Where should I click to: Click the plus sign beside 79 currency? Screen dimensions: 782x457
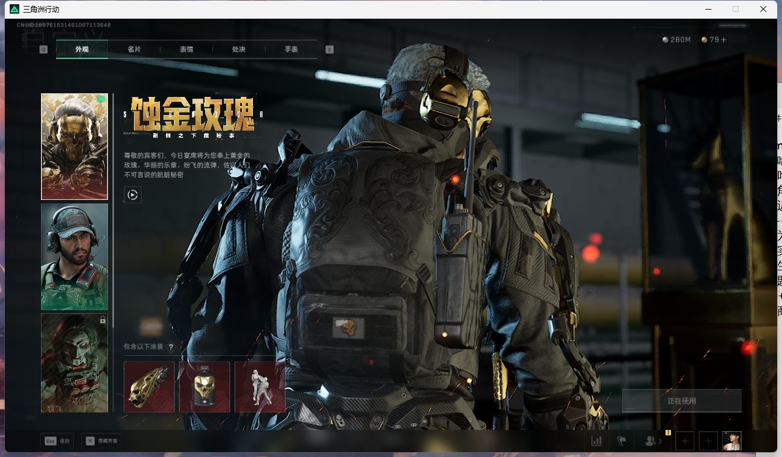pos(723,40)
